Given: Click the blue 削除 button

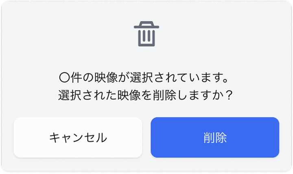Looking at the screenshot, I should pos(215,137).
